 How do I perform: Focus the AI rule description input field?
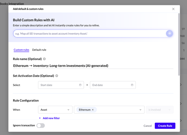point(88,34)
